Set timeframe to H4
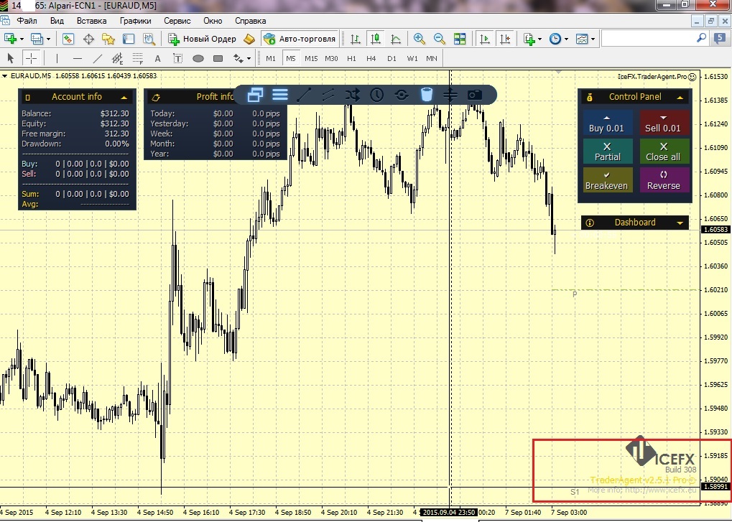The height and width of the screenshot is (522, 732). coord(371,58)
